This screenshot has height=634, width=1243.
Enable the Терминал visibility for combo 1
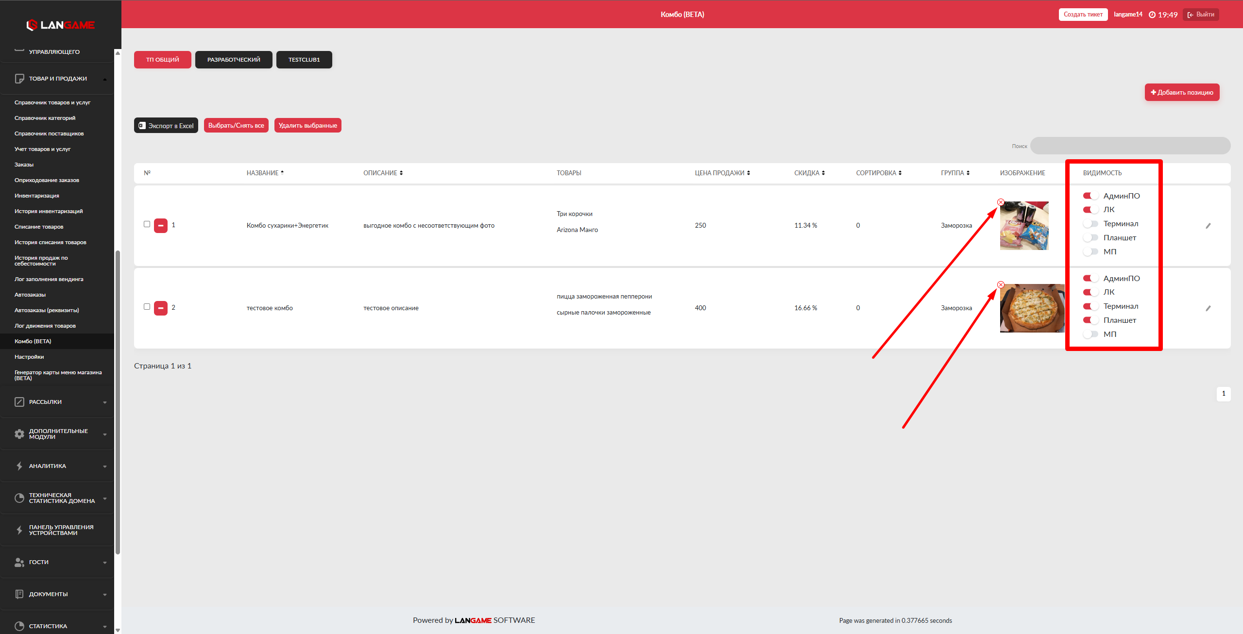[1090, 224]
